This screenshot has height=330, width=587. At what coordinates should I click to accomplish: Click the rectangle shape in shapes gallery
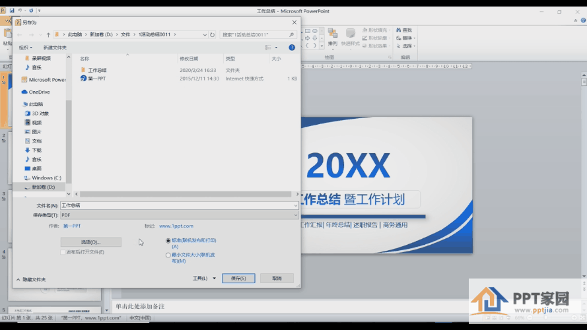[307, 31]
